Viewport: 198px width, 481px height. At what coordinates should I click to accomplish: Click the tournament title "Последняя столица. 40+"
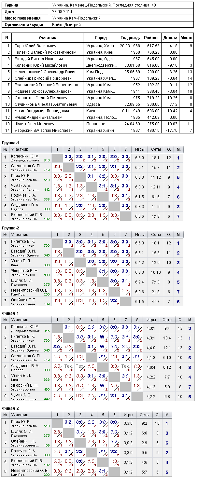point(130,5)
